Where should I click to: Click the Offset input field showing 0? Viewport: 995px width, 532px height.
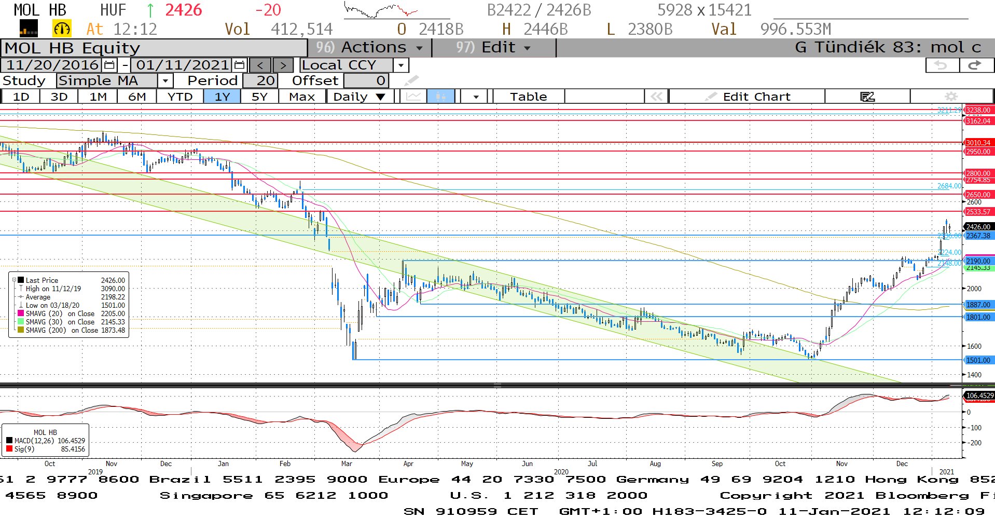coord(366,81)
